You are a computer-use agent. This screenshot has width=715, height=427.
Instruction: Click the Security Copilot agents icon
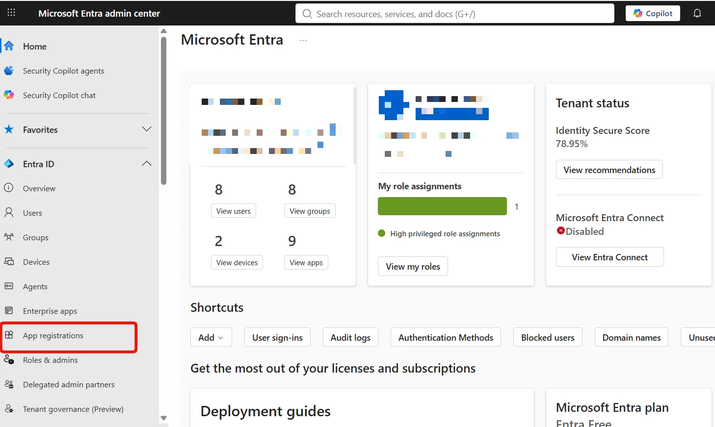pos(9,71)
